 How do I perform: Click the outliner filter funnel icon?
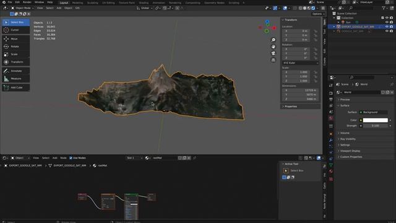click(x=384, y=8)
